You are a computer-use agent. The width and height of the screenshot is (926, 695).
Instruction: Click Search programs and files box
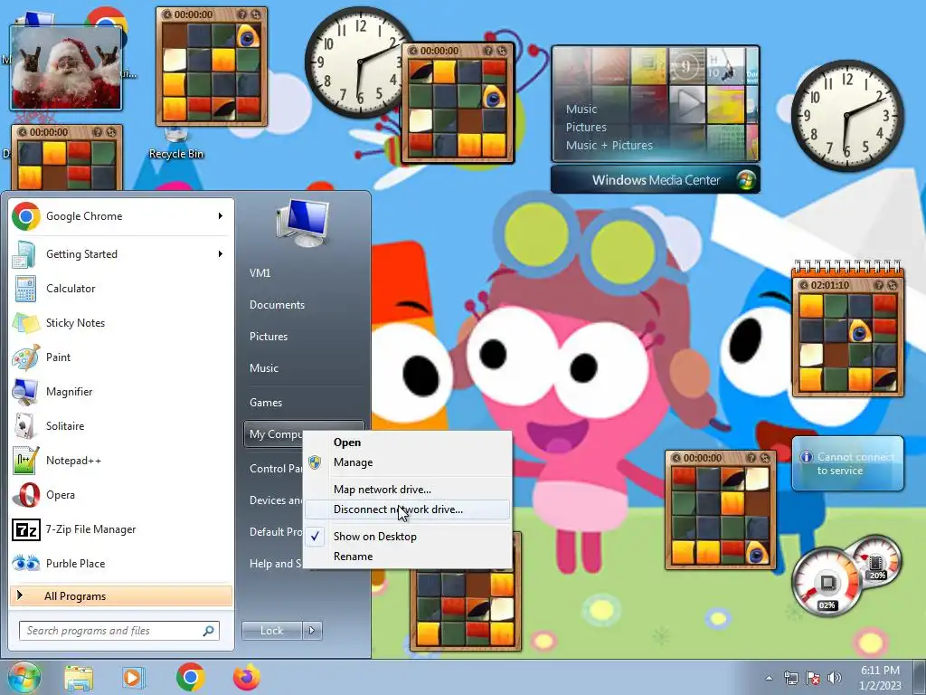tap(119, 631)
